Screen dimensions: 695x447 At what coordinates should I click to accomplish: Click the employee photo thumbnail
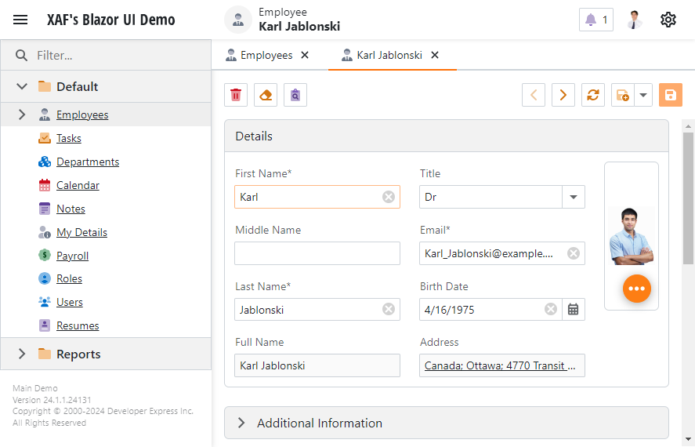632,236
